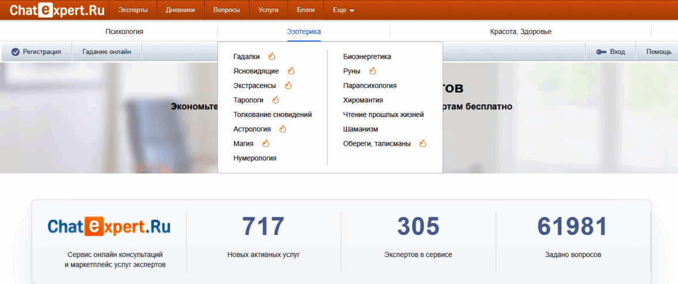
Task: Open the Блоги menu item
Action: tap(306, 10)
